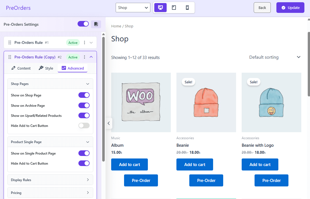310x199 pixels.
Task: Click the Back button
Action: [262, 8]
